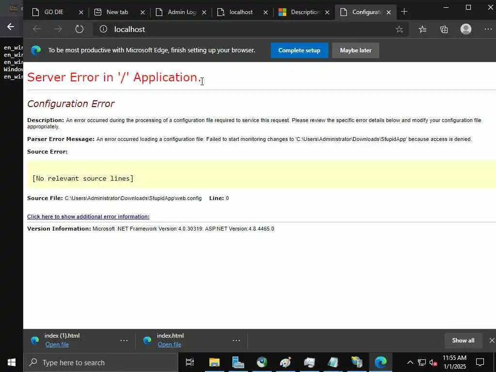
Task: Open Task View from taskbar
Action: (x=190, y=362)
